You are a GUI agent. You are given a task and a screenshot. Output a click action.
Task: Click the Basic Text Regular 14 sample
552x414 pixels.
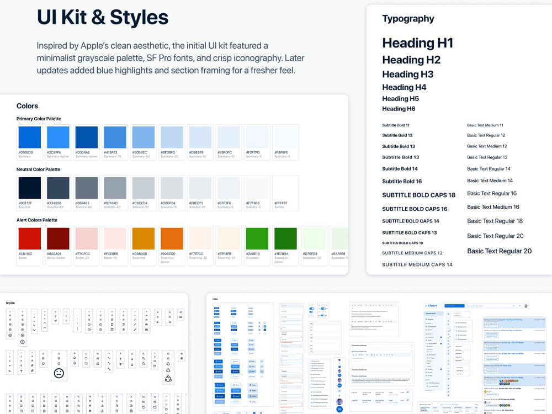click(489, 168)
